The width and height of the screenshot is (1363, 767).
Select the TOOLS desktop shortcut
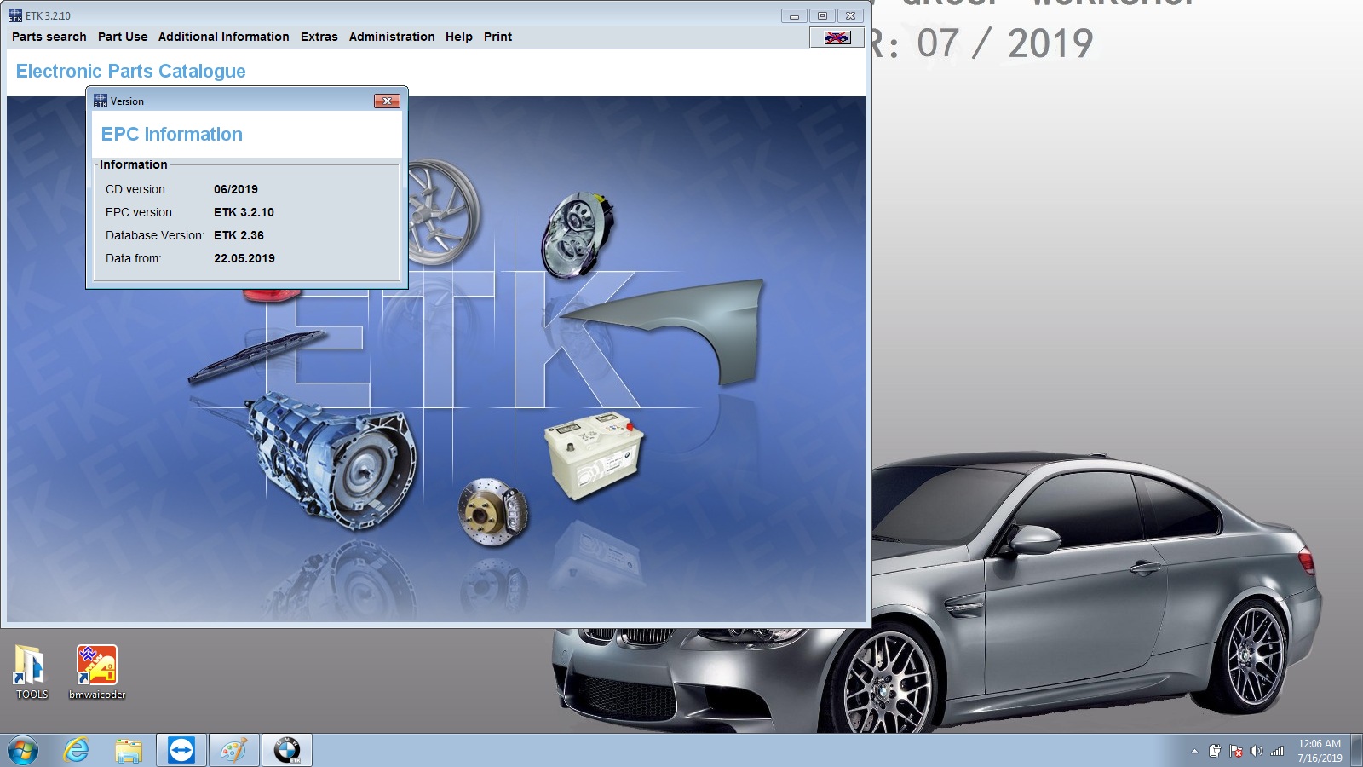32,672
